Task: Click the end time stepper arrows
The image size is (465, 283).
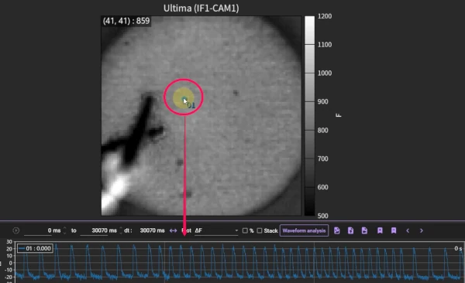Action: click(121, 230)
